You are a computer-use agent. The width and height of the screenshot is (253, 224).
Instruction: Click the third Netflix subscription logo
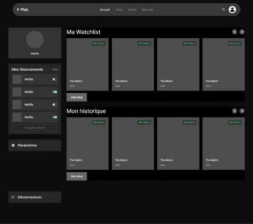(17, 104)
